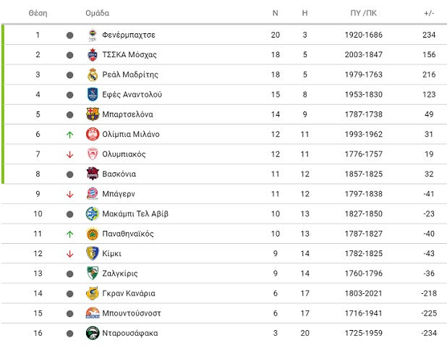This screenshot has height=351, width=447.
Task: Click the Fenerbahçe team logo
Action: pyautogui.click(x=93, y=35)
